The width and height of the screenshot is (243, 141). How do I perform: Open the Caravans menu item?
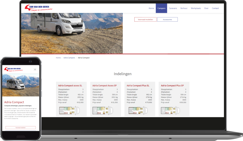(x=173, y=8)
